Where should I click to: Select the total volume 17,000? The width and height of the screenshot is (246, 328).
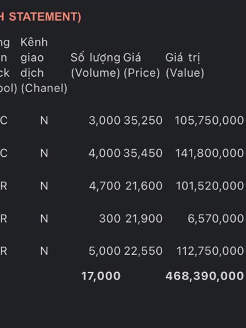click(x=101, y=276)
